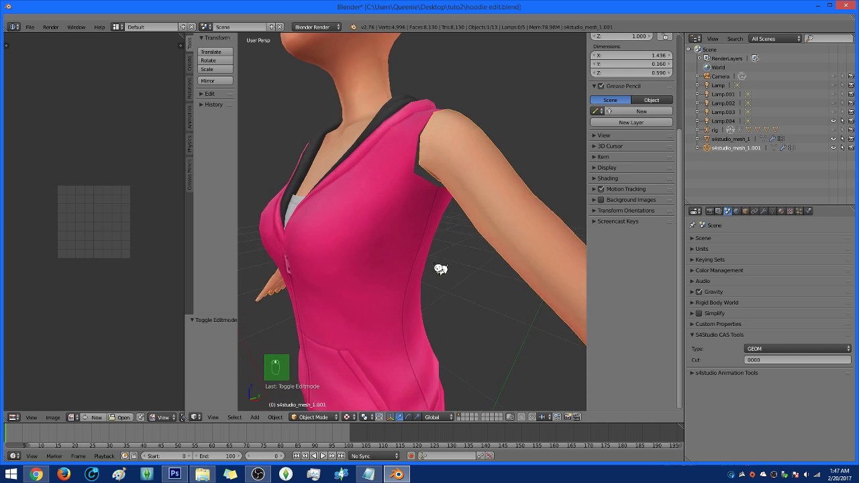Open the Global transform orientation dropdown

438,417
